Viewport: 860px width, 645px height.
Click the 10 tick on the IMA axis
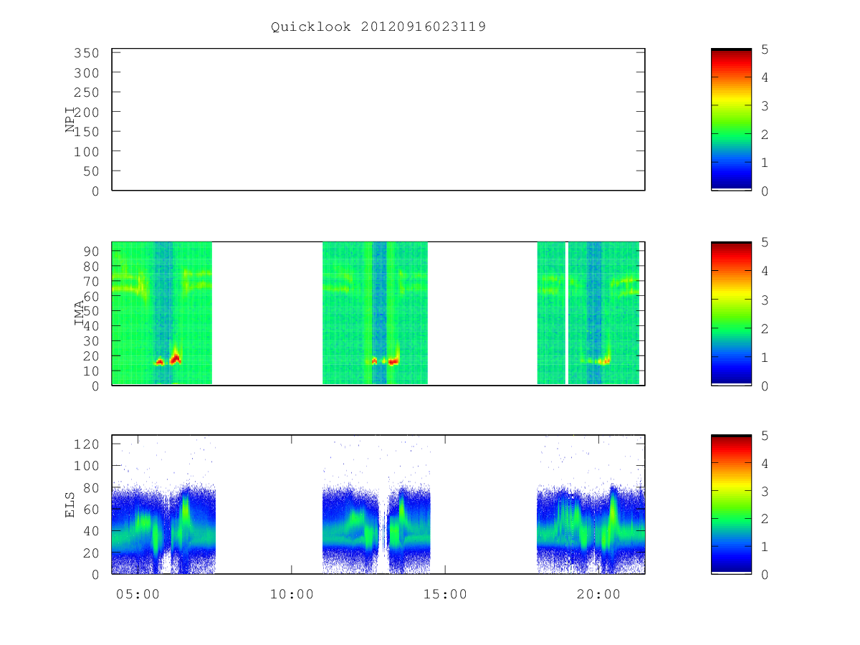91,371
